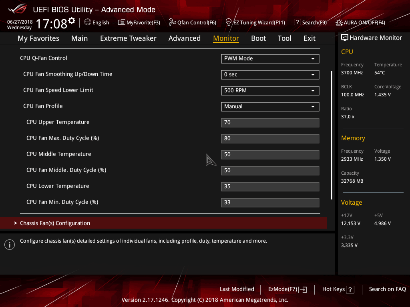Start EZ Tuning Wizard(F11)
This screenshot has width=410, height=307.
point(255,22)
